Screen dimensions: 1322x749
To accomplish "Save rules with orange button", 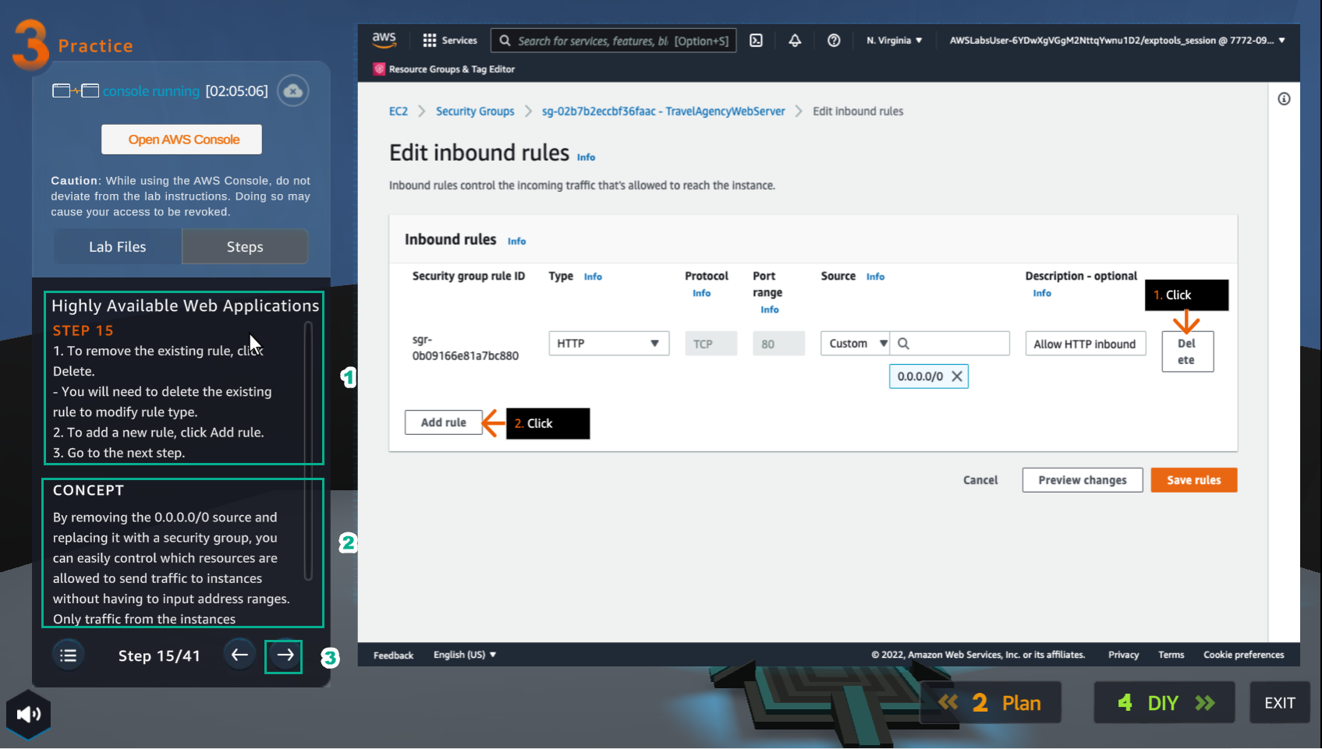I will point(1193,480).
